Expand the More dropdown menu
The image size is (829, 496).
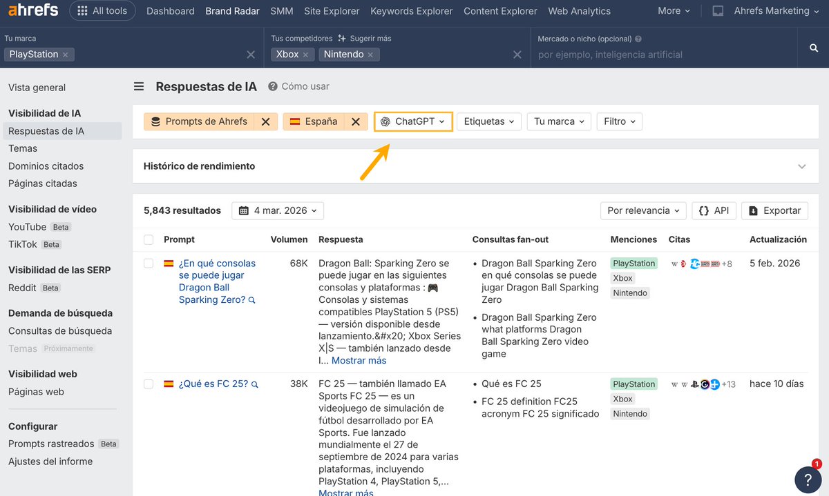tap(674, 11)
